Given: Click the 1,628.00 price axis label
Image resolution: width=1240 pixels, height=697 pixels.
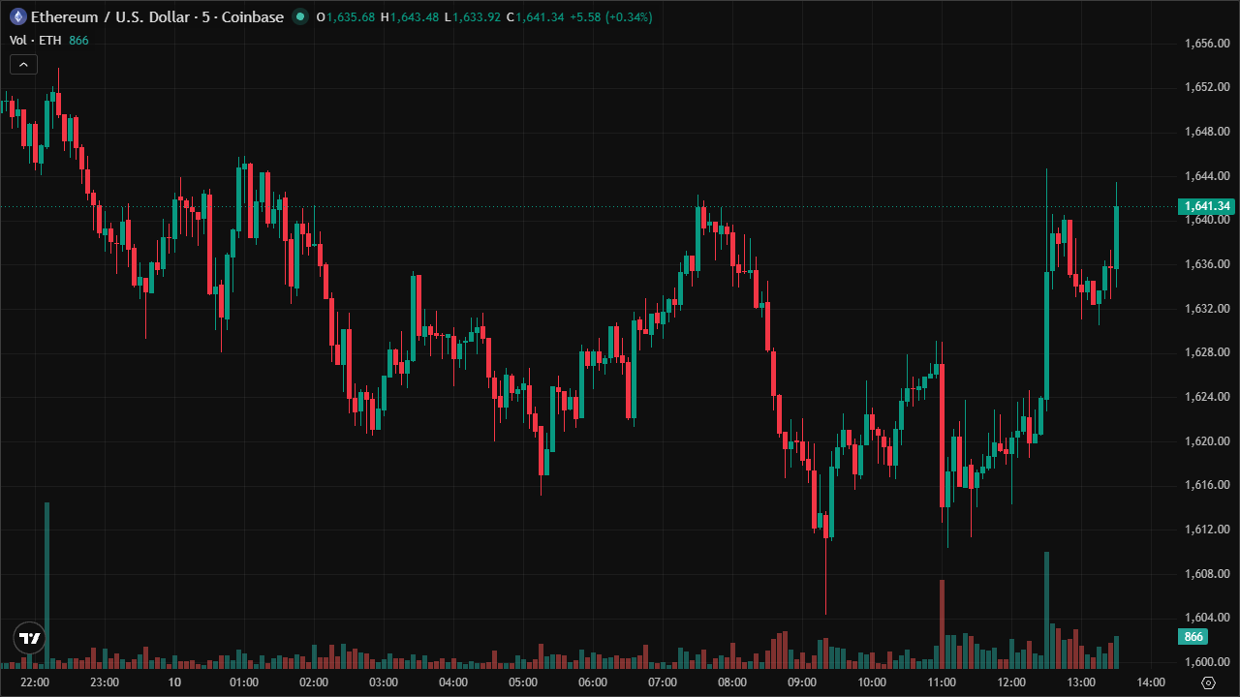Looking at the screenshot, I should [1206, 352].
